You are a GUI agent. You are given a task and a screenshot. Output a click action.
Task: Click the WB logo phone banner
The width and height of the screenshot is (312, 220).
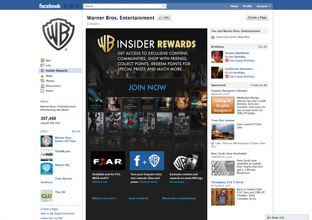pyautogui.click(x=186, y=160)
